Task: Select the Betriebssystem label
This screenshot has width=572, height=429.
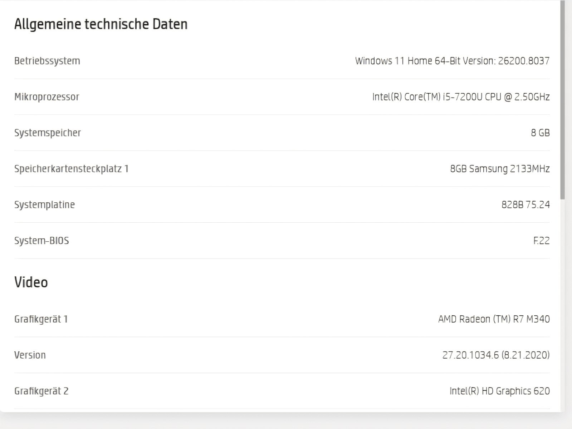Action: pyautogui.click(x=47, y=61)
